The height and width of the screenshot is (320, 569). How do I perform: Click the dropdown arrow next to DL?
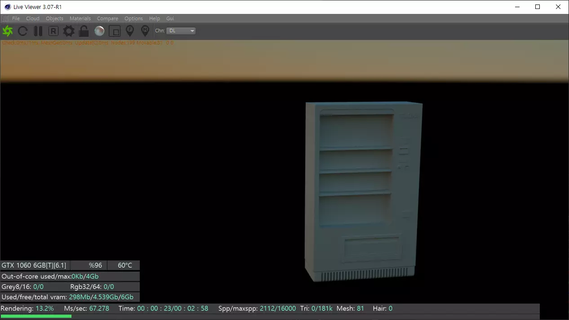tap(192, 31)
